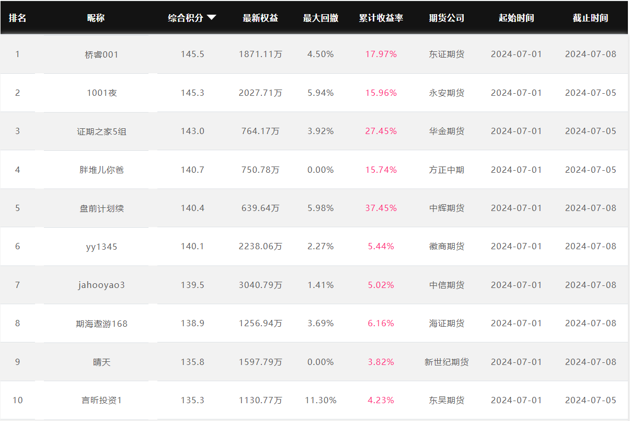The height and width of the screenshot is (421, 630).
Task: Click equity value 2027.71万
Action: (260, 93)
